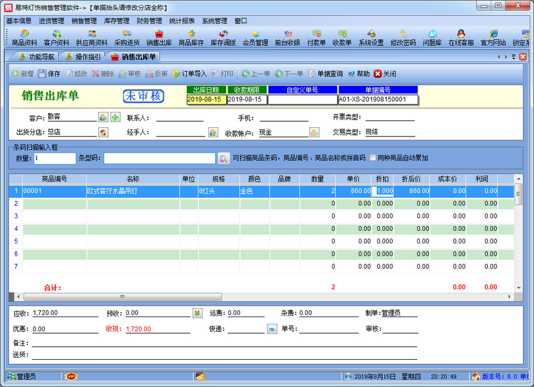The image size is (534, 387).
Task: Click the 订单导入 toolbar button
Action: pos(189,74)
